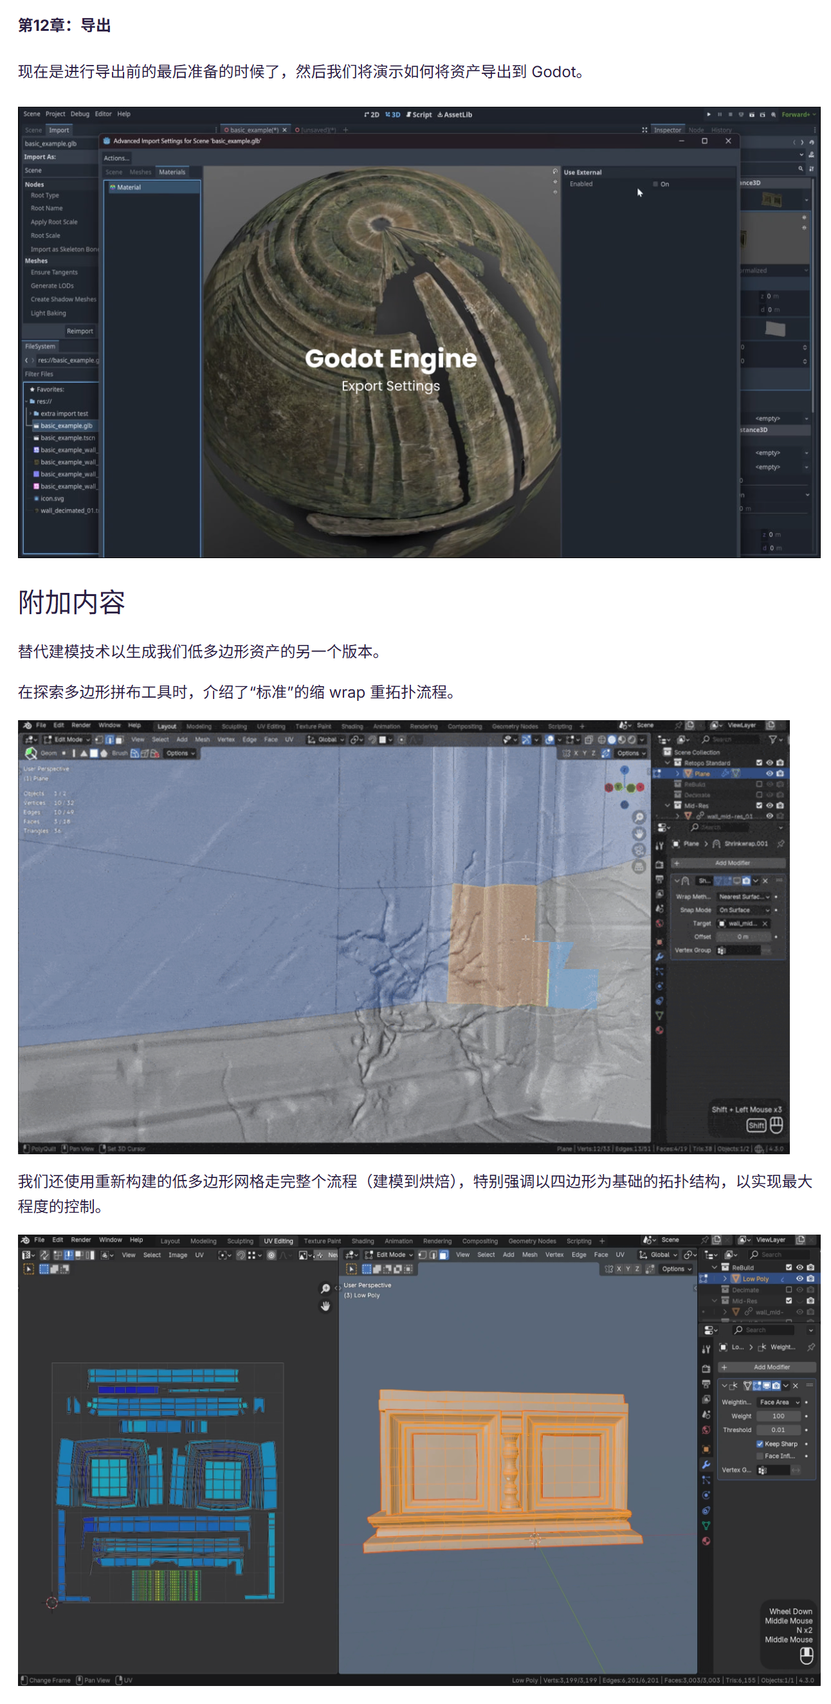831x1704 pixels.
Task: Switch to the Meshes tab in the Godot import dialog
Action: (140, 172)
